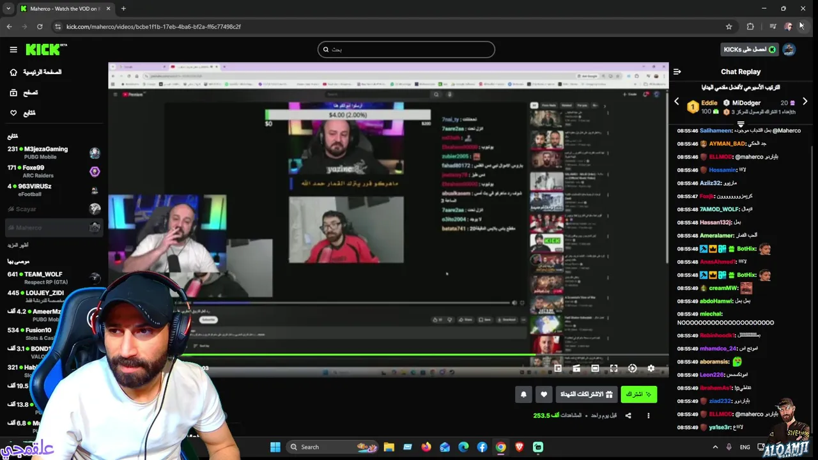
Task: Expand the weekly gifters leaderboard chevron
Action: pyautogui.click(x=741, y=124)
